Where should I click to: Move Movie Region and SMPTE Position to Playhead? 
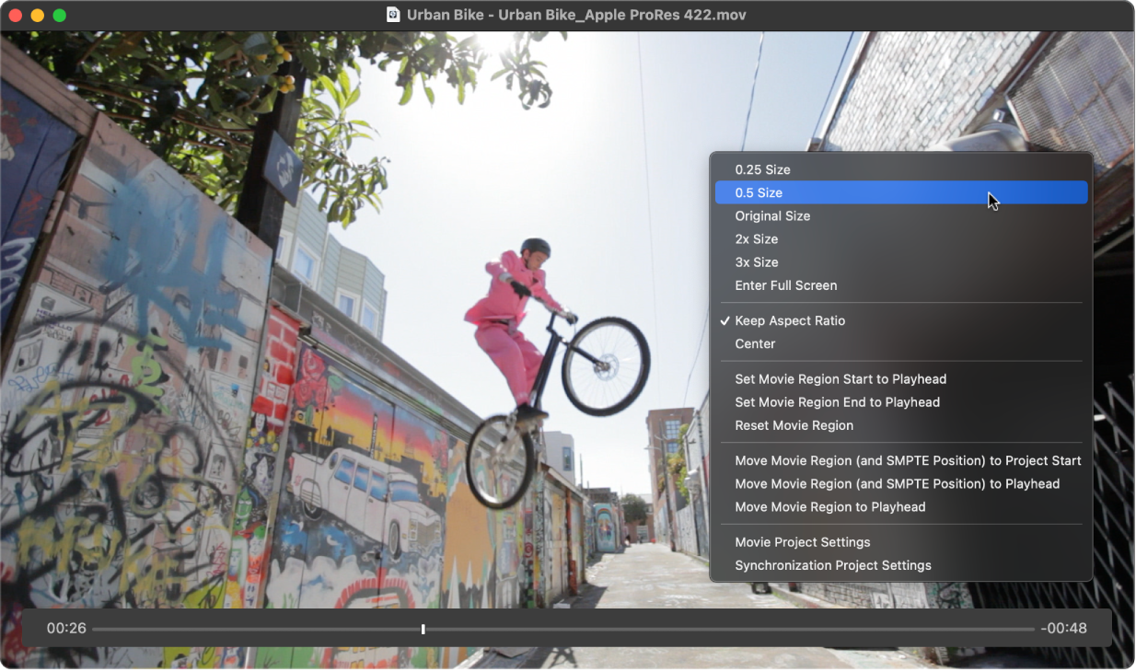pos(898,483)
